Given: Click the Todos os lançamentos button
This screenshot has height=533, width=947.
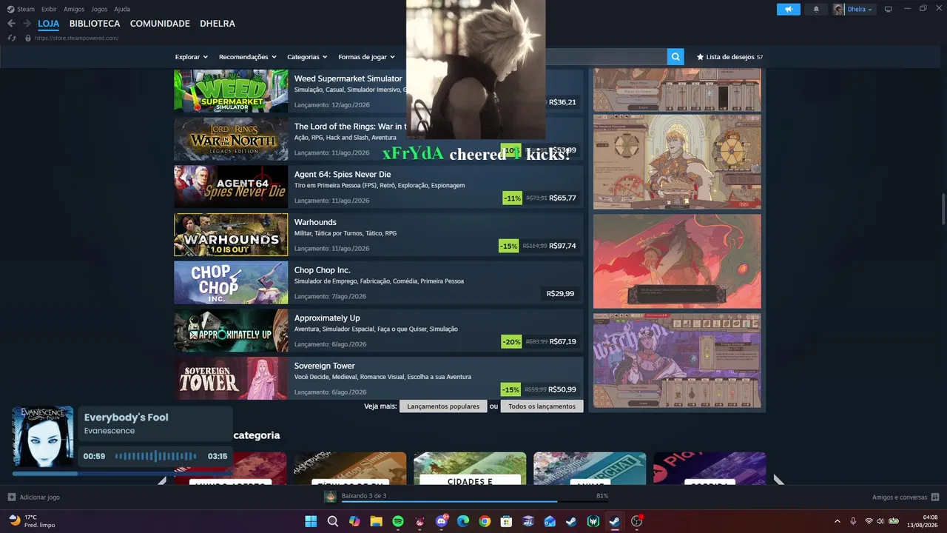Looking at the screenshot, I should click(x=542, y=406).
